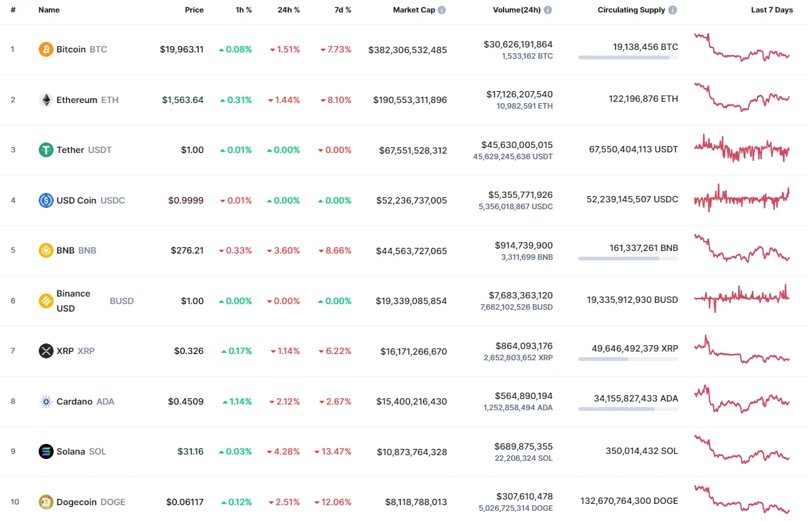The width and height of the screenshot is (808, 522).
Task: Select the Cardano coin icon
Action: [x=45, y=401]
